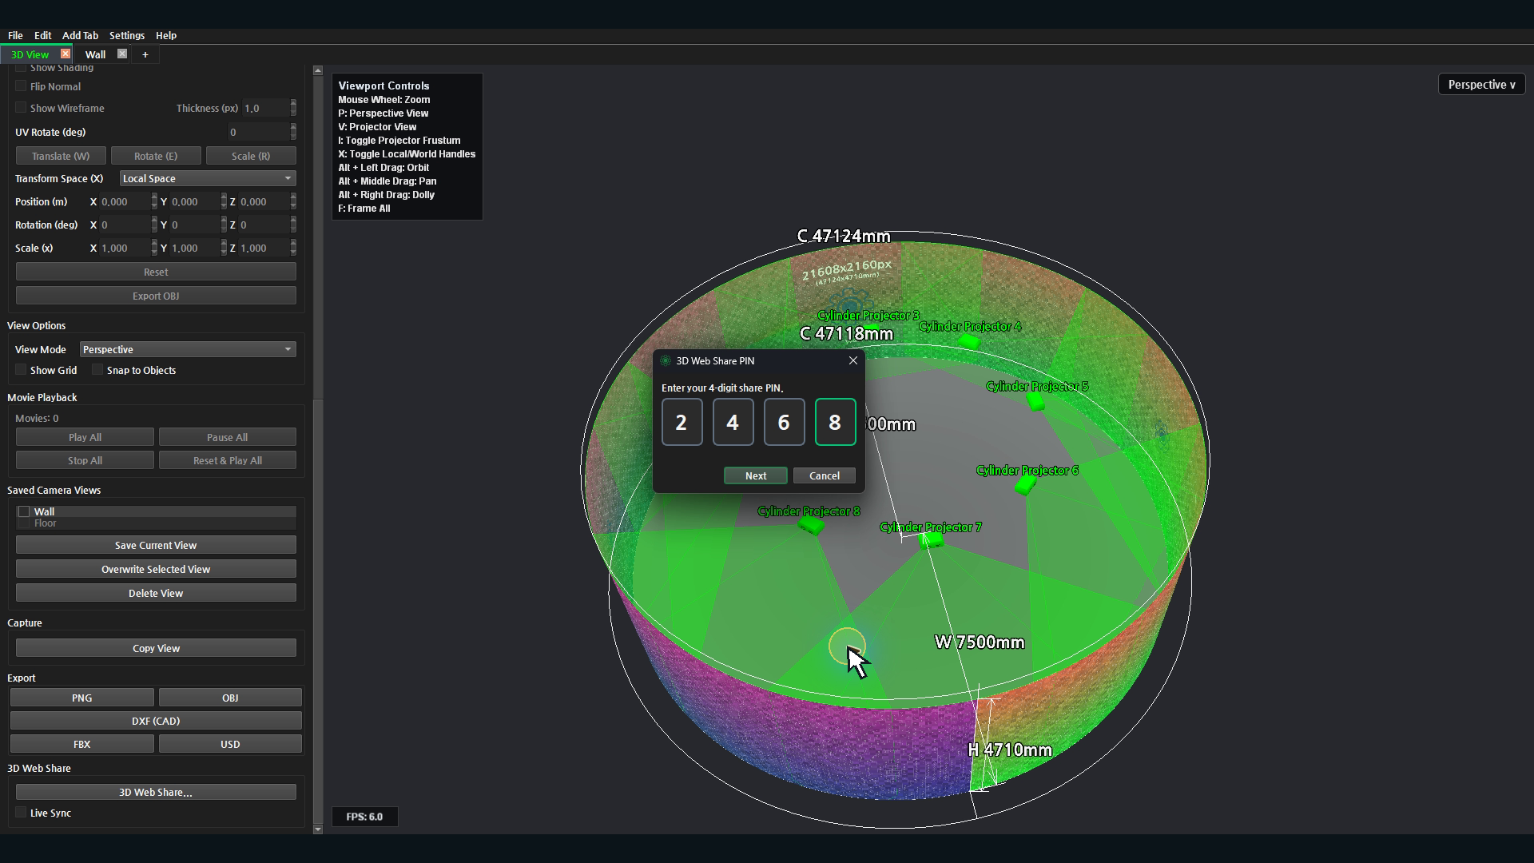The width and height of the screenshot is (1534, 863).
Task: Export as DXF (CAD)
Action: [156, 721]
